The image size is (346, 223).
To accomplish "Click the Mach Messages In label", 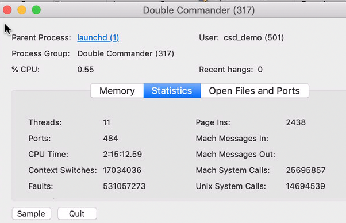I will coord(232,139).
